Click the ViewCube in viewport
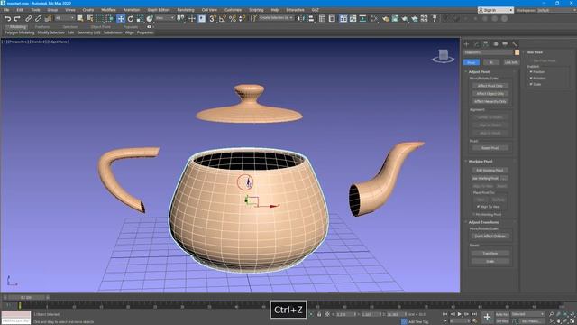Screen dimensions: 577x325 (443, 56)
